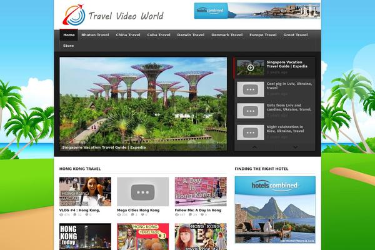Click comments icon under Mega Cities

coord(132,215)
